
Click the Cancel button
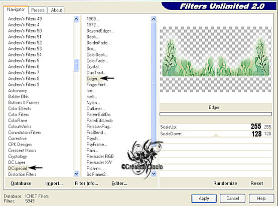[233, 198]
